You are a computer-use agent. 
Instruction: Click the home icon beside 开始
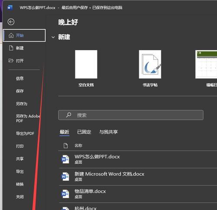11,36
